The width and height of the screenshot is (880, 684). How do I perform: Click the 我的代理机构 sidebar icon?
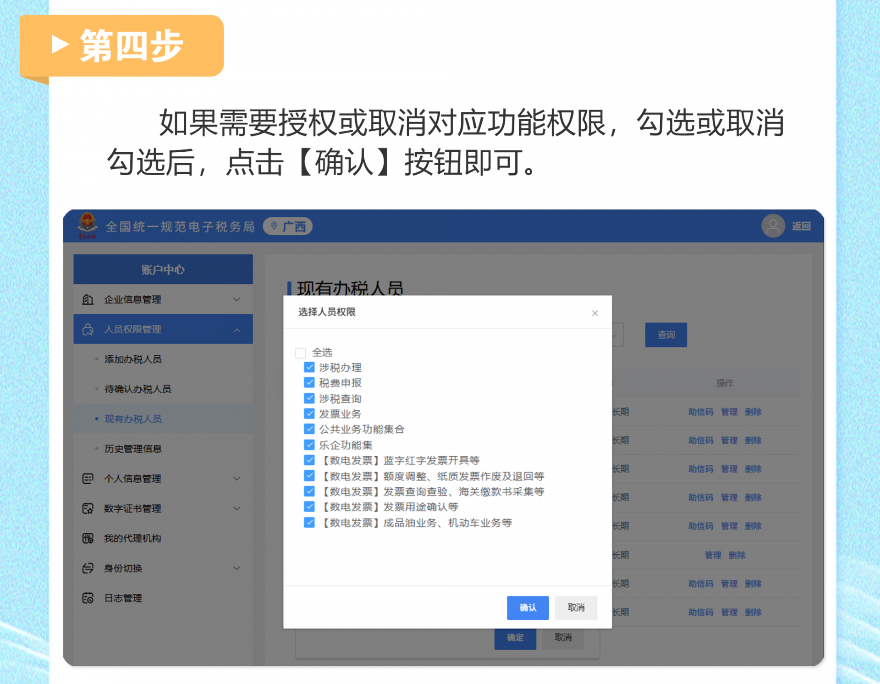(88, 538)
